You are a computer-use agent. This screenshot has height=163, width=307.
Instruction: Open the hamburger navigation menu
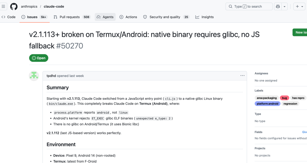(3, 7)
